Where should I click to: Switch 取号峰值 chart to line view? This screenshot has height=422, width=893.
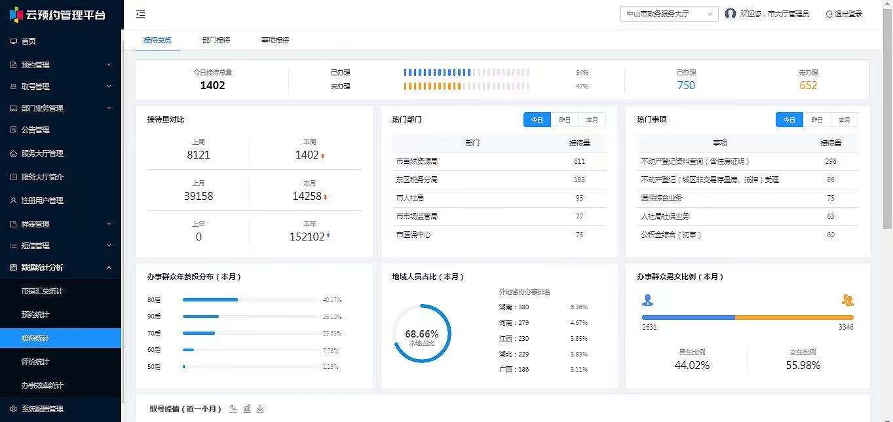coord(233,409)
